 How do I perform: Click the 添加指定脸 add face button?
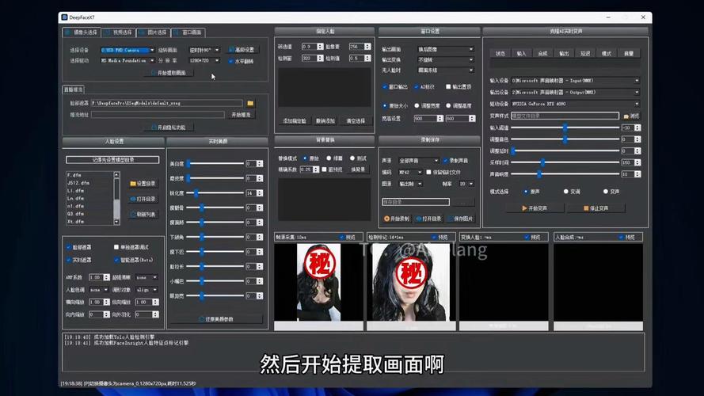[294, 121]
